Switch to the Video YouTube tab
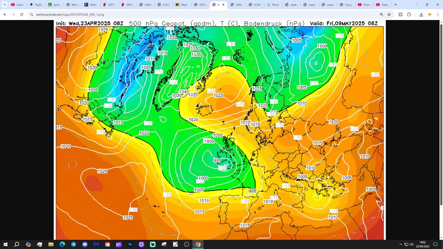This screenshot has height=249, width=443. coord(383,5)
